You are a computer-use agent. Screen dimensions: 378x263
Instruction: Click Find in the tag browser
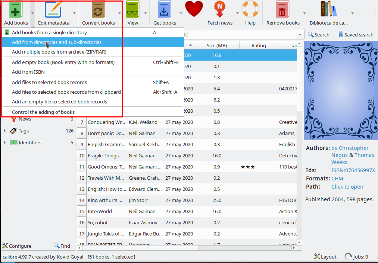click(62, 246)
